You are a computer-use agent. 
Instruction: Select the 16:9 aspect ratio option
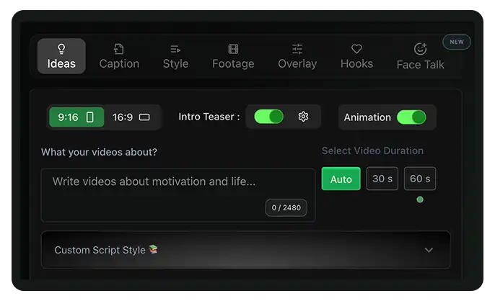(x=131, y=117)
